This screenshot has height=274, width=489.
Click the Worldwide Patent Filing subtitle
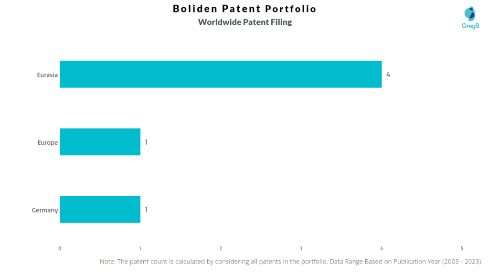pos(245,22)
